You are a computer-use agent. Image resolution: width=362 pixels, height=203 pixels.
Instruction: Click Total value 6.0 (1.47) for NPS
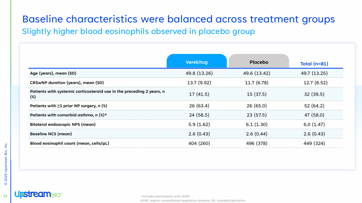click(x=314, y=124)
